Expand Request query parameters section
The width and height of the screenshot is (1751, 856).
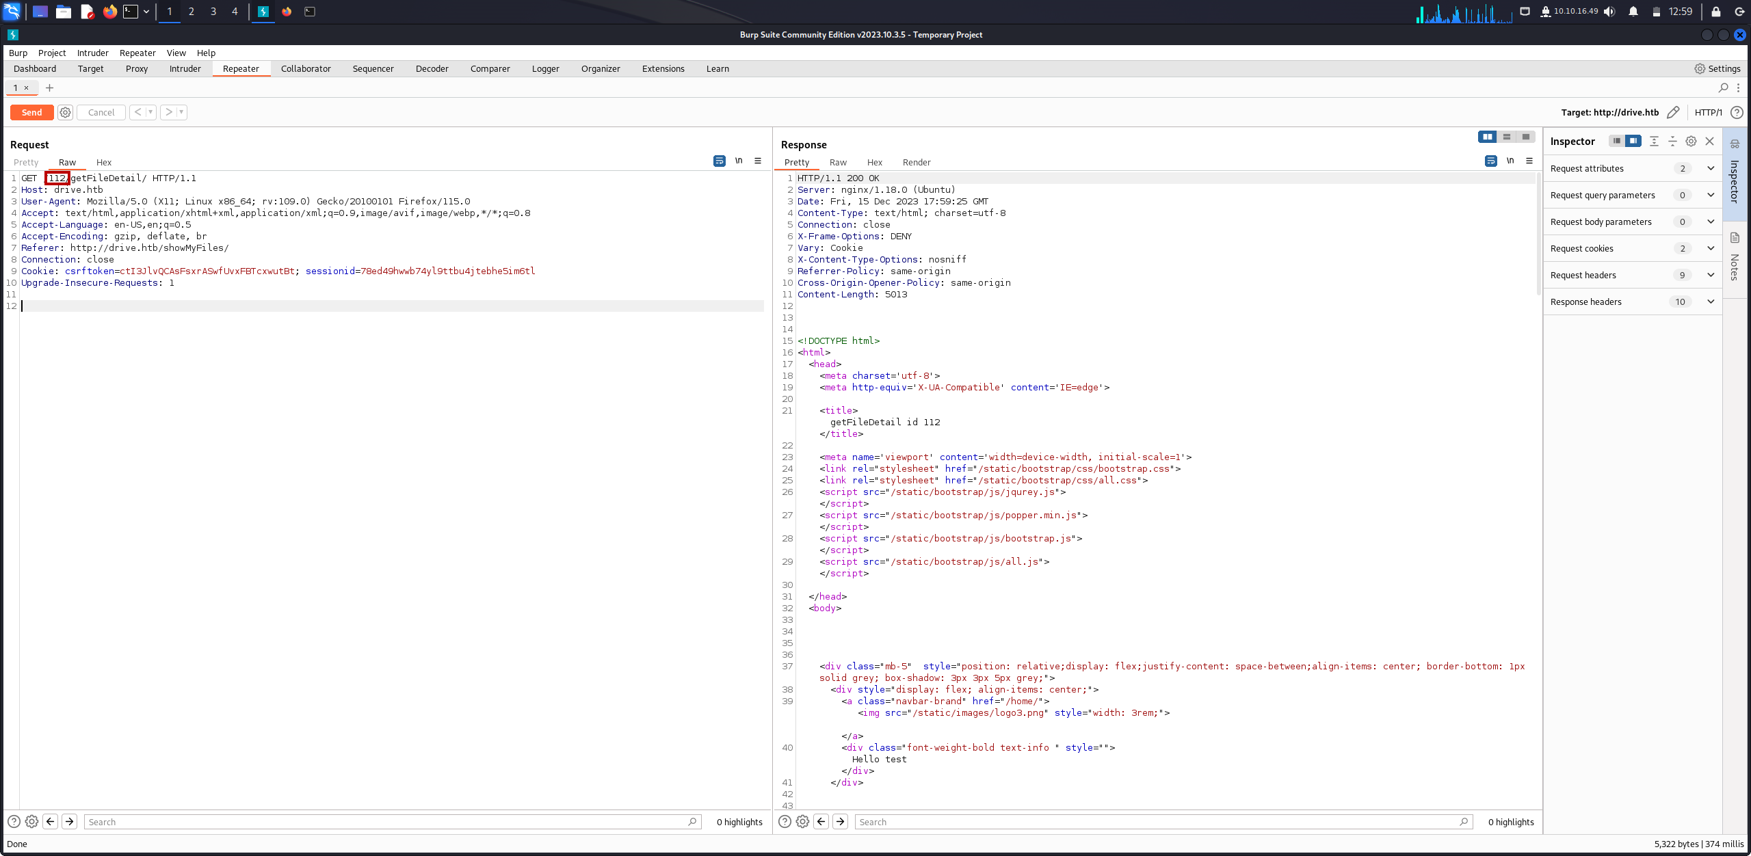pos(1633,195)
